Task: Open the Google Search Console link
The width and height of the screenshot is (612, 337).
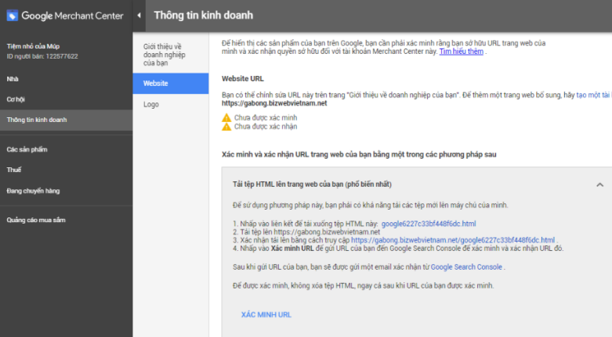Action: (x=466, y=267)
